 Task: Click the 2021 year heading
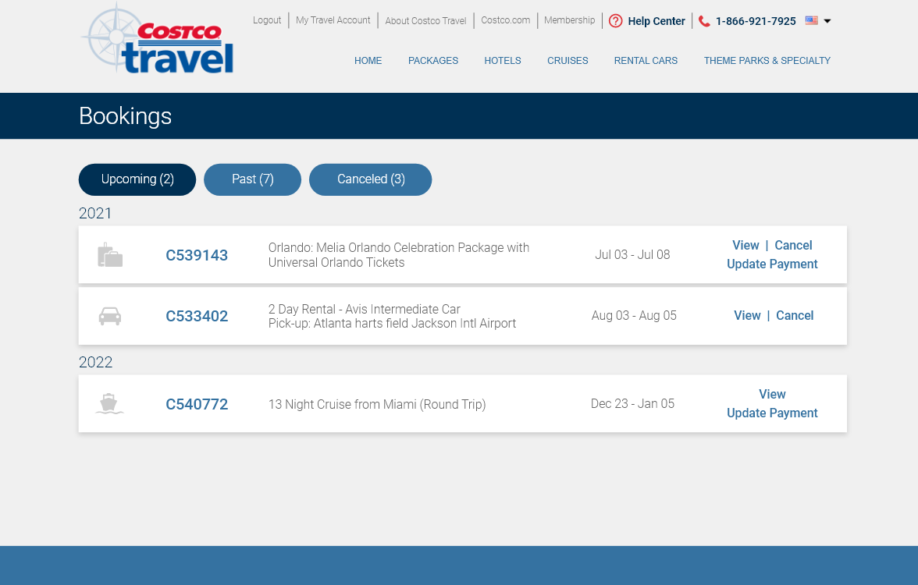(95, 213)
